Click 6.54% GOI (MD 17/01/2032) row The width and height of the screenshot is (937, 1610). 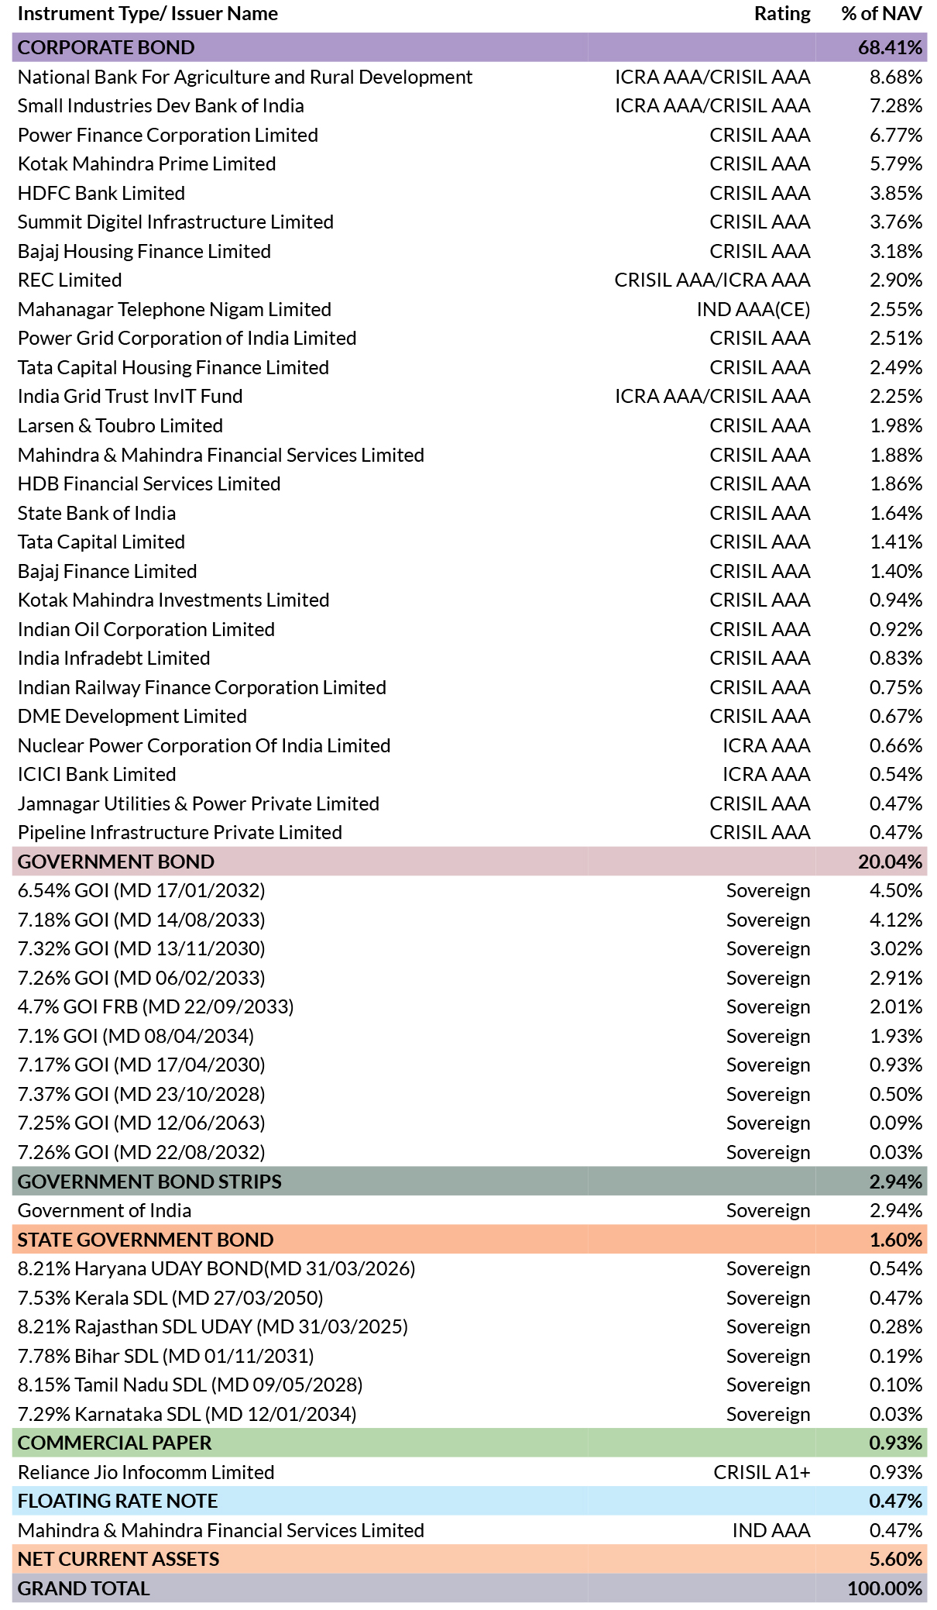pyautogui.click(x=469, y=890)
